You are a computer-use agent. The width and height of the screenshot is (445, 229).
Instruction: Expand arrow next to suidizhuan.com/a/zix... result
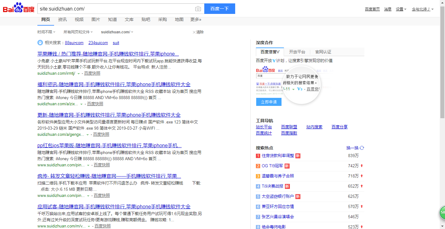pos(82,104)
